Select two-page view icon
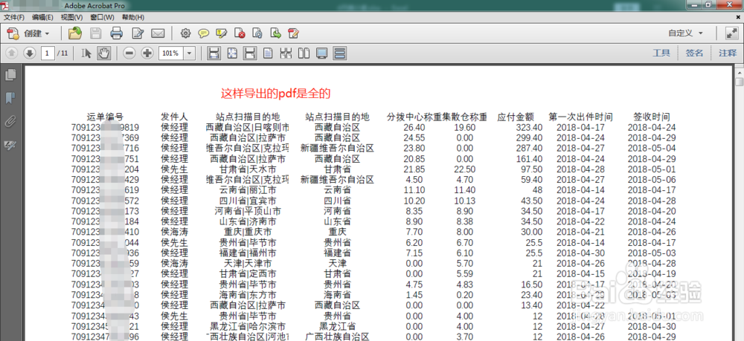This screenshot has width=744, height=341. 304,53
